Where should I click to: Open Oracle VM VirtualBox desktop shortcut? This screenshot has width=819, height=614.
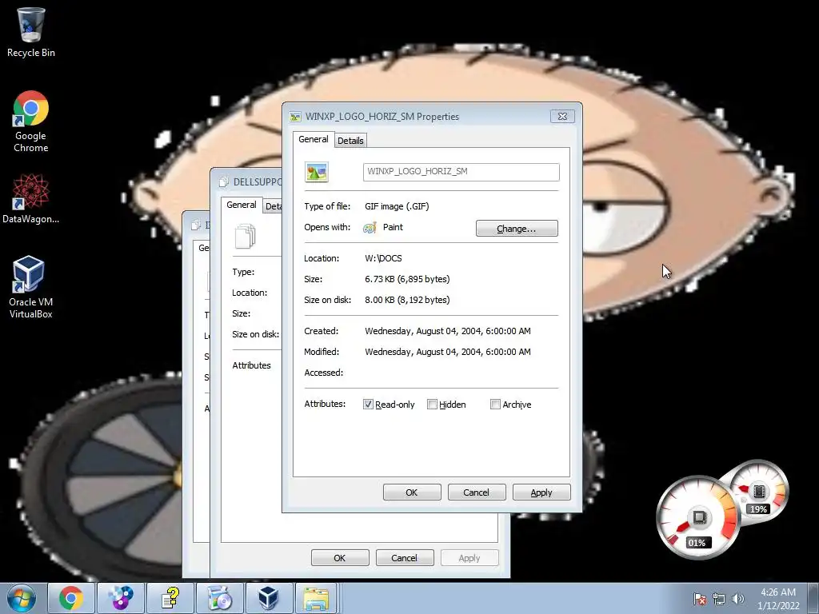point(31,287)
